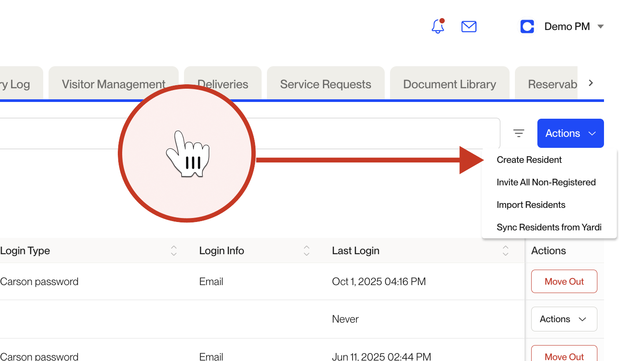
Task: Open the filter options icon
Action: coord(519,133)
